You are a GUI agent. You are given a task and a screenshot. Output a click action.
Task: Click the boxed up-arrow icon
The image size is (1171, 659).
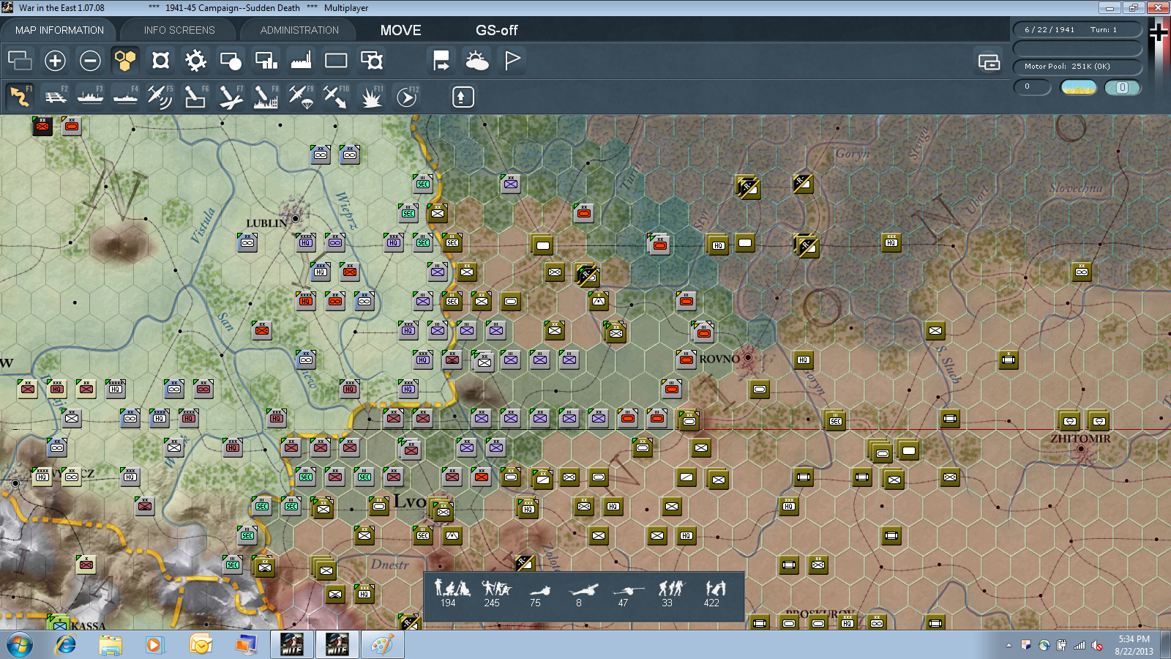(x=463, y=97)
